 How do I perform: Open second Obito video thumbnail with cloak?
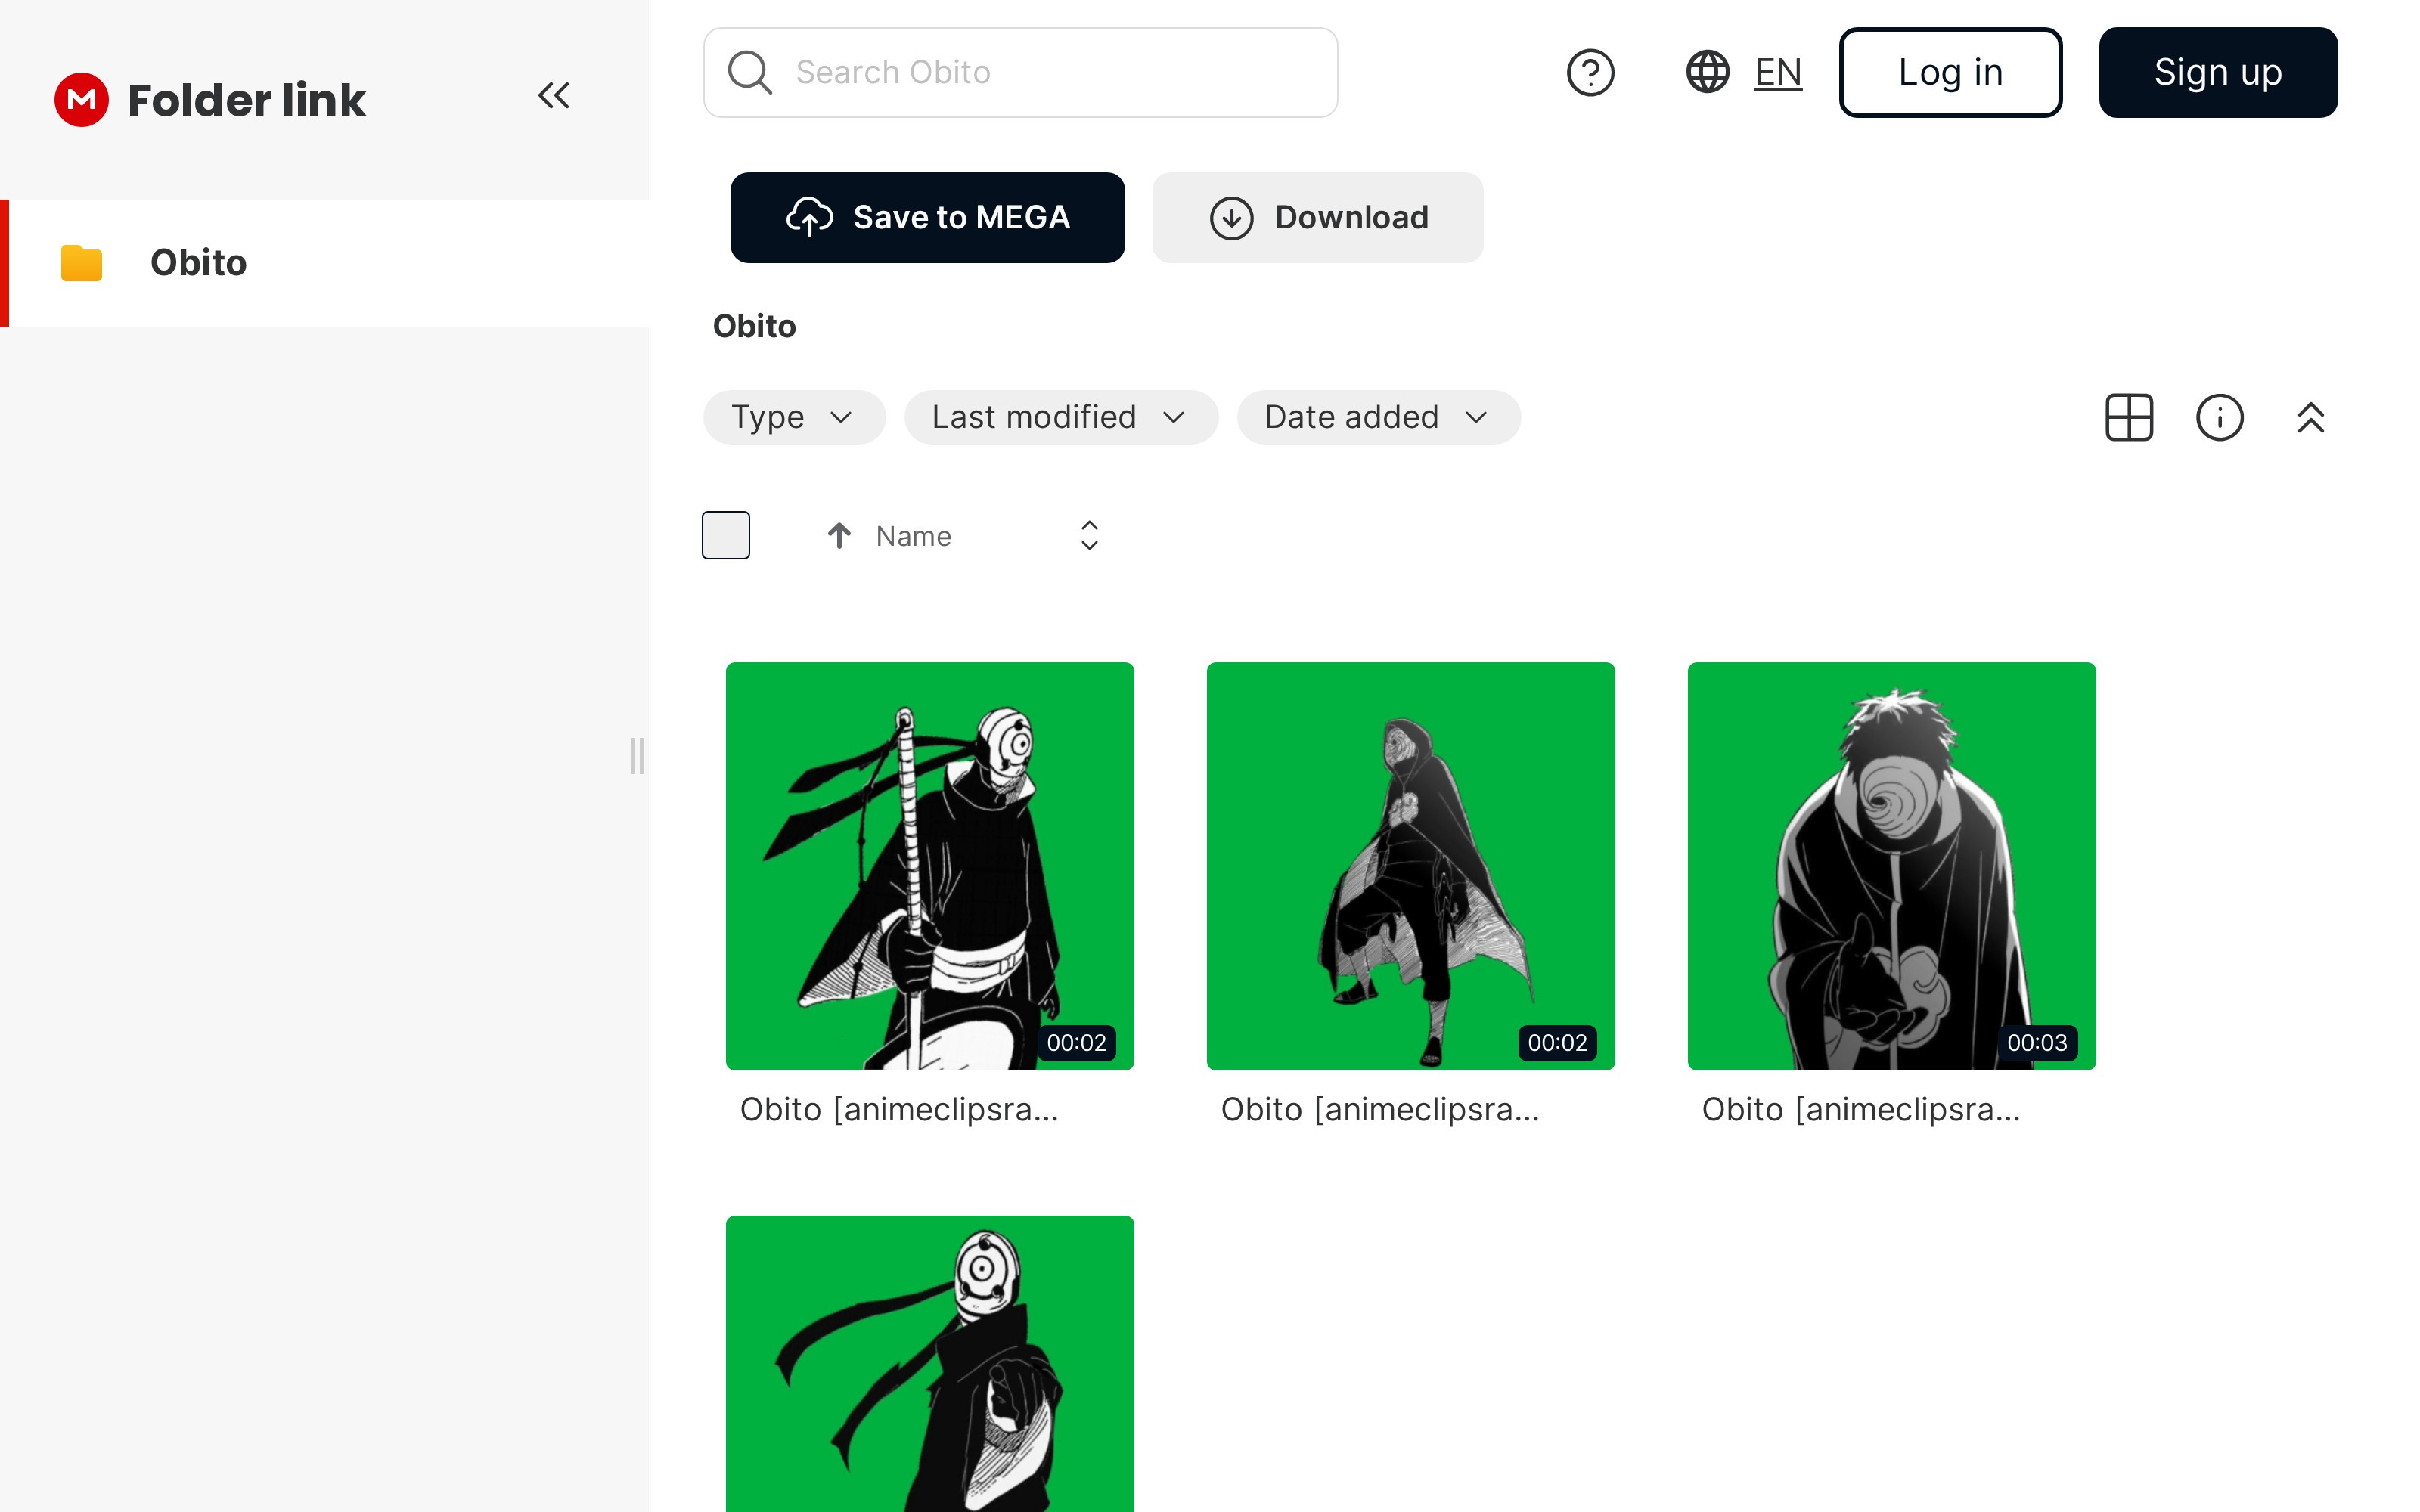[1411, 866]
